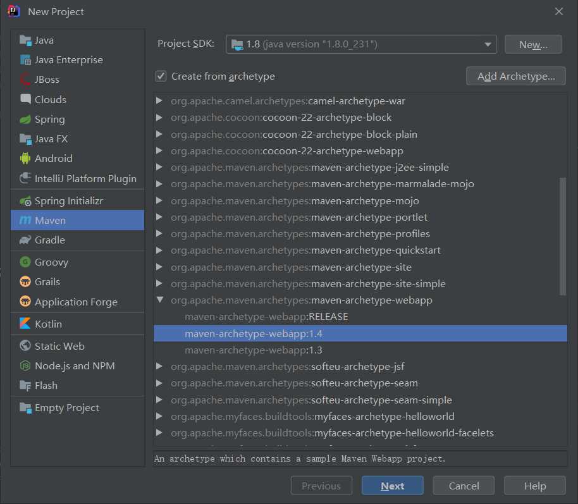
Task: Select the Groovy G icon
Action: pyautogui.click(x=25, y=262)
